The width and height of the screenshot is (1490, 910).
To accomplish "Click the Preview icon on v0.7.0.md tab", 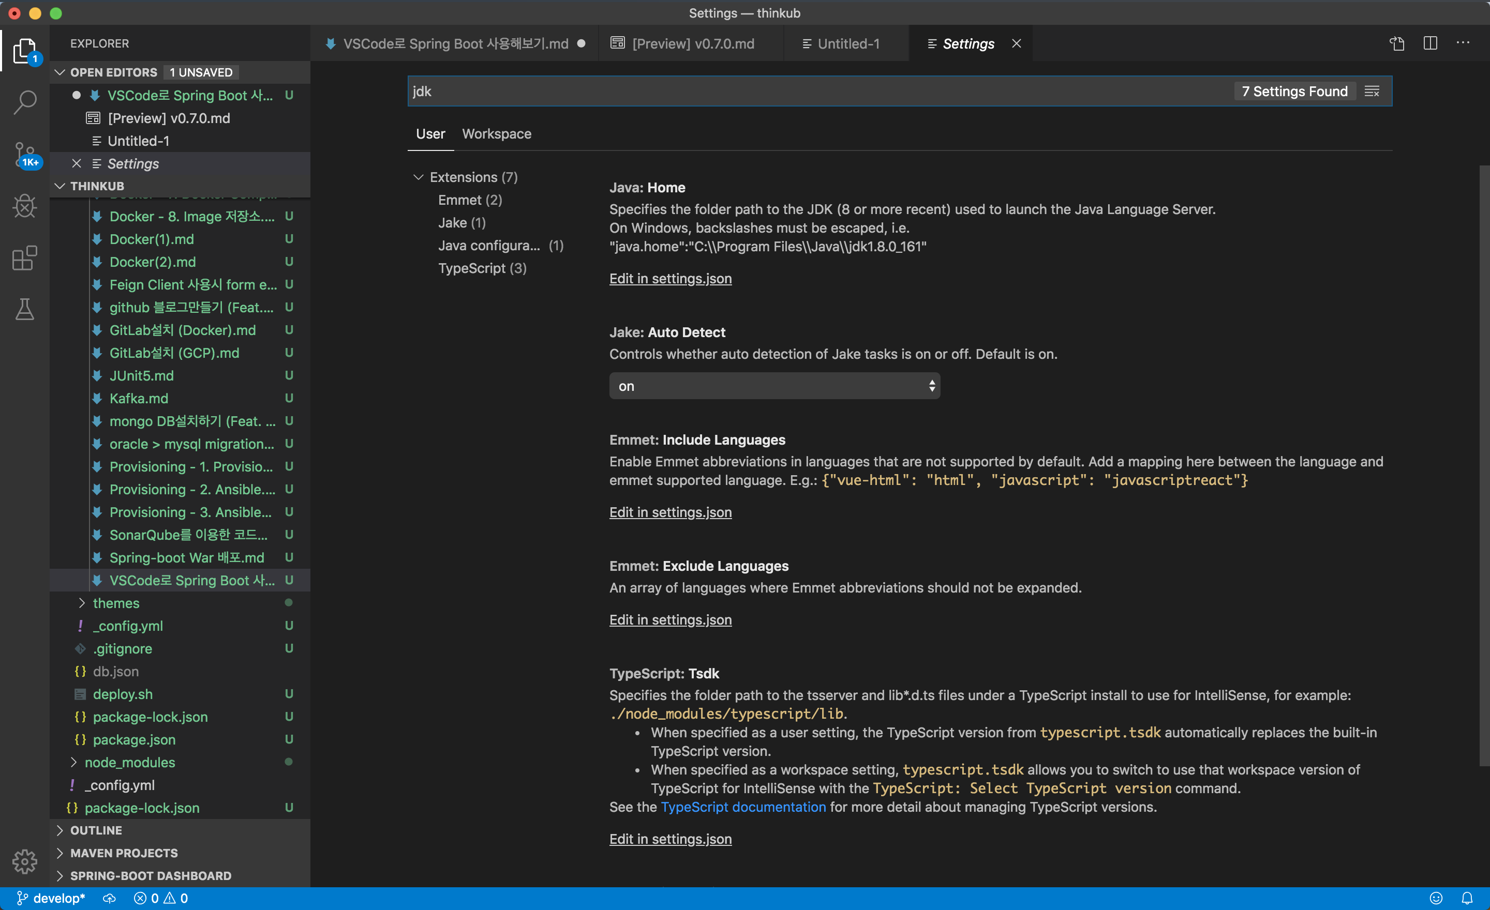I will (617, 43).
